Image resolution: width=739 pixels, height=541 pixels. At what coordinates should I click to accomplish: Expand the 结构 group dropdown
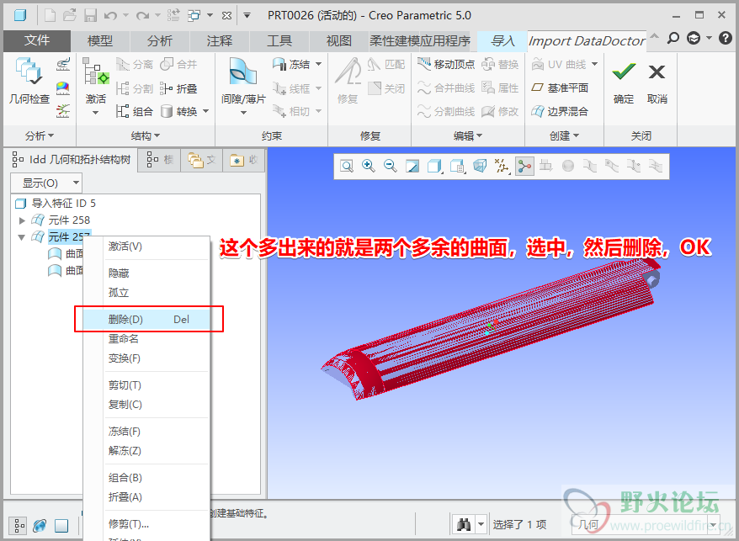click(x=145, y=135)
